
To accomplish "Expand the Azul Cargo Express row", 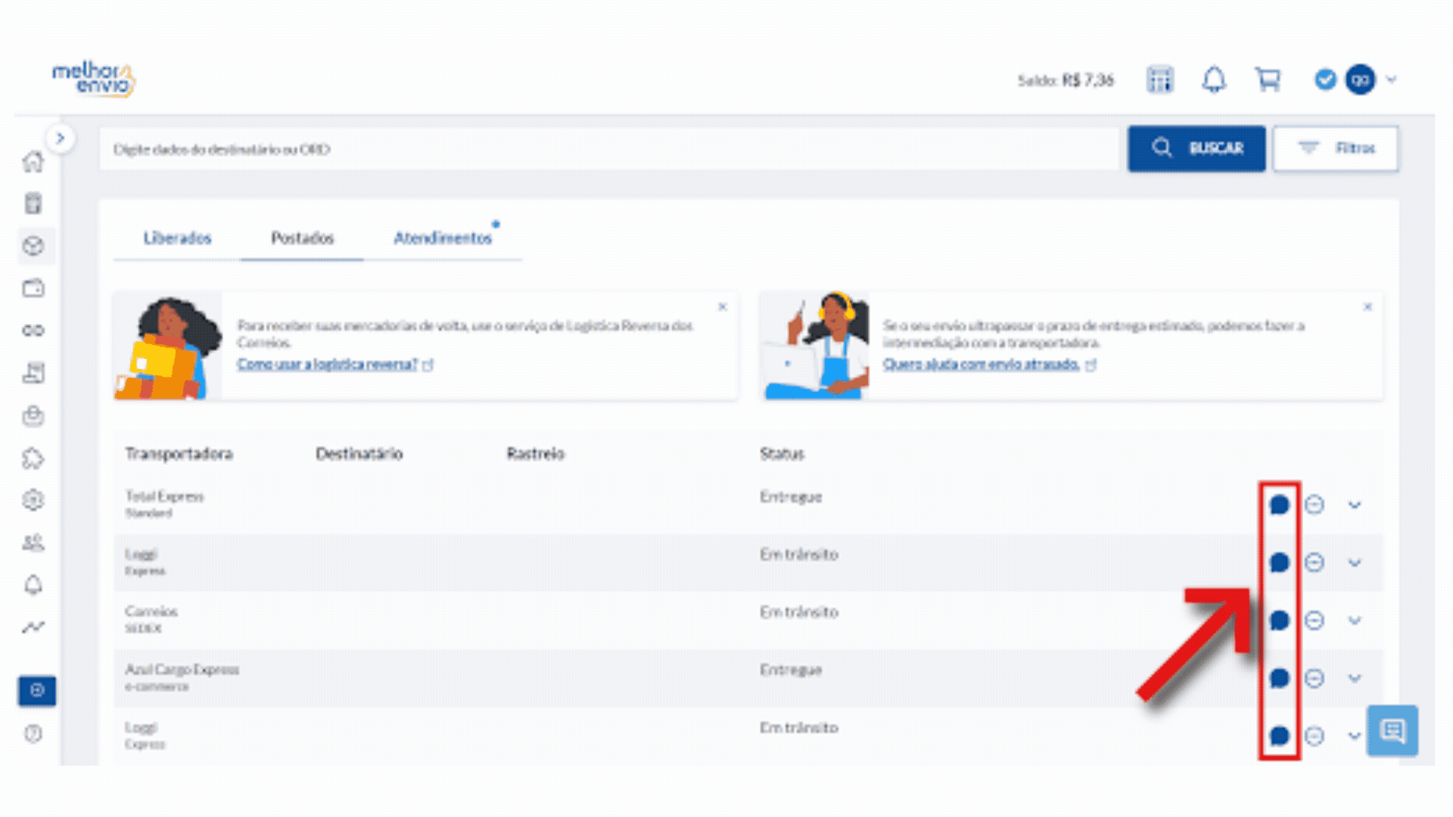I will point(1355,679).
